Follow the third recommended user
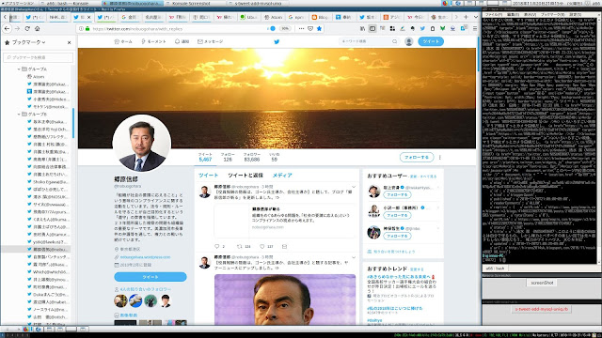This screenshot has width=602, height=338. tap(397, 236)
